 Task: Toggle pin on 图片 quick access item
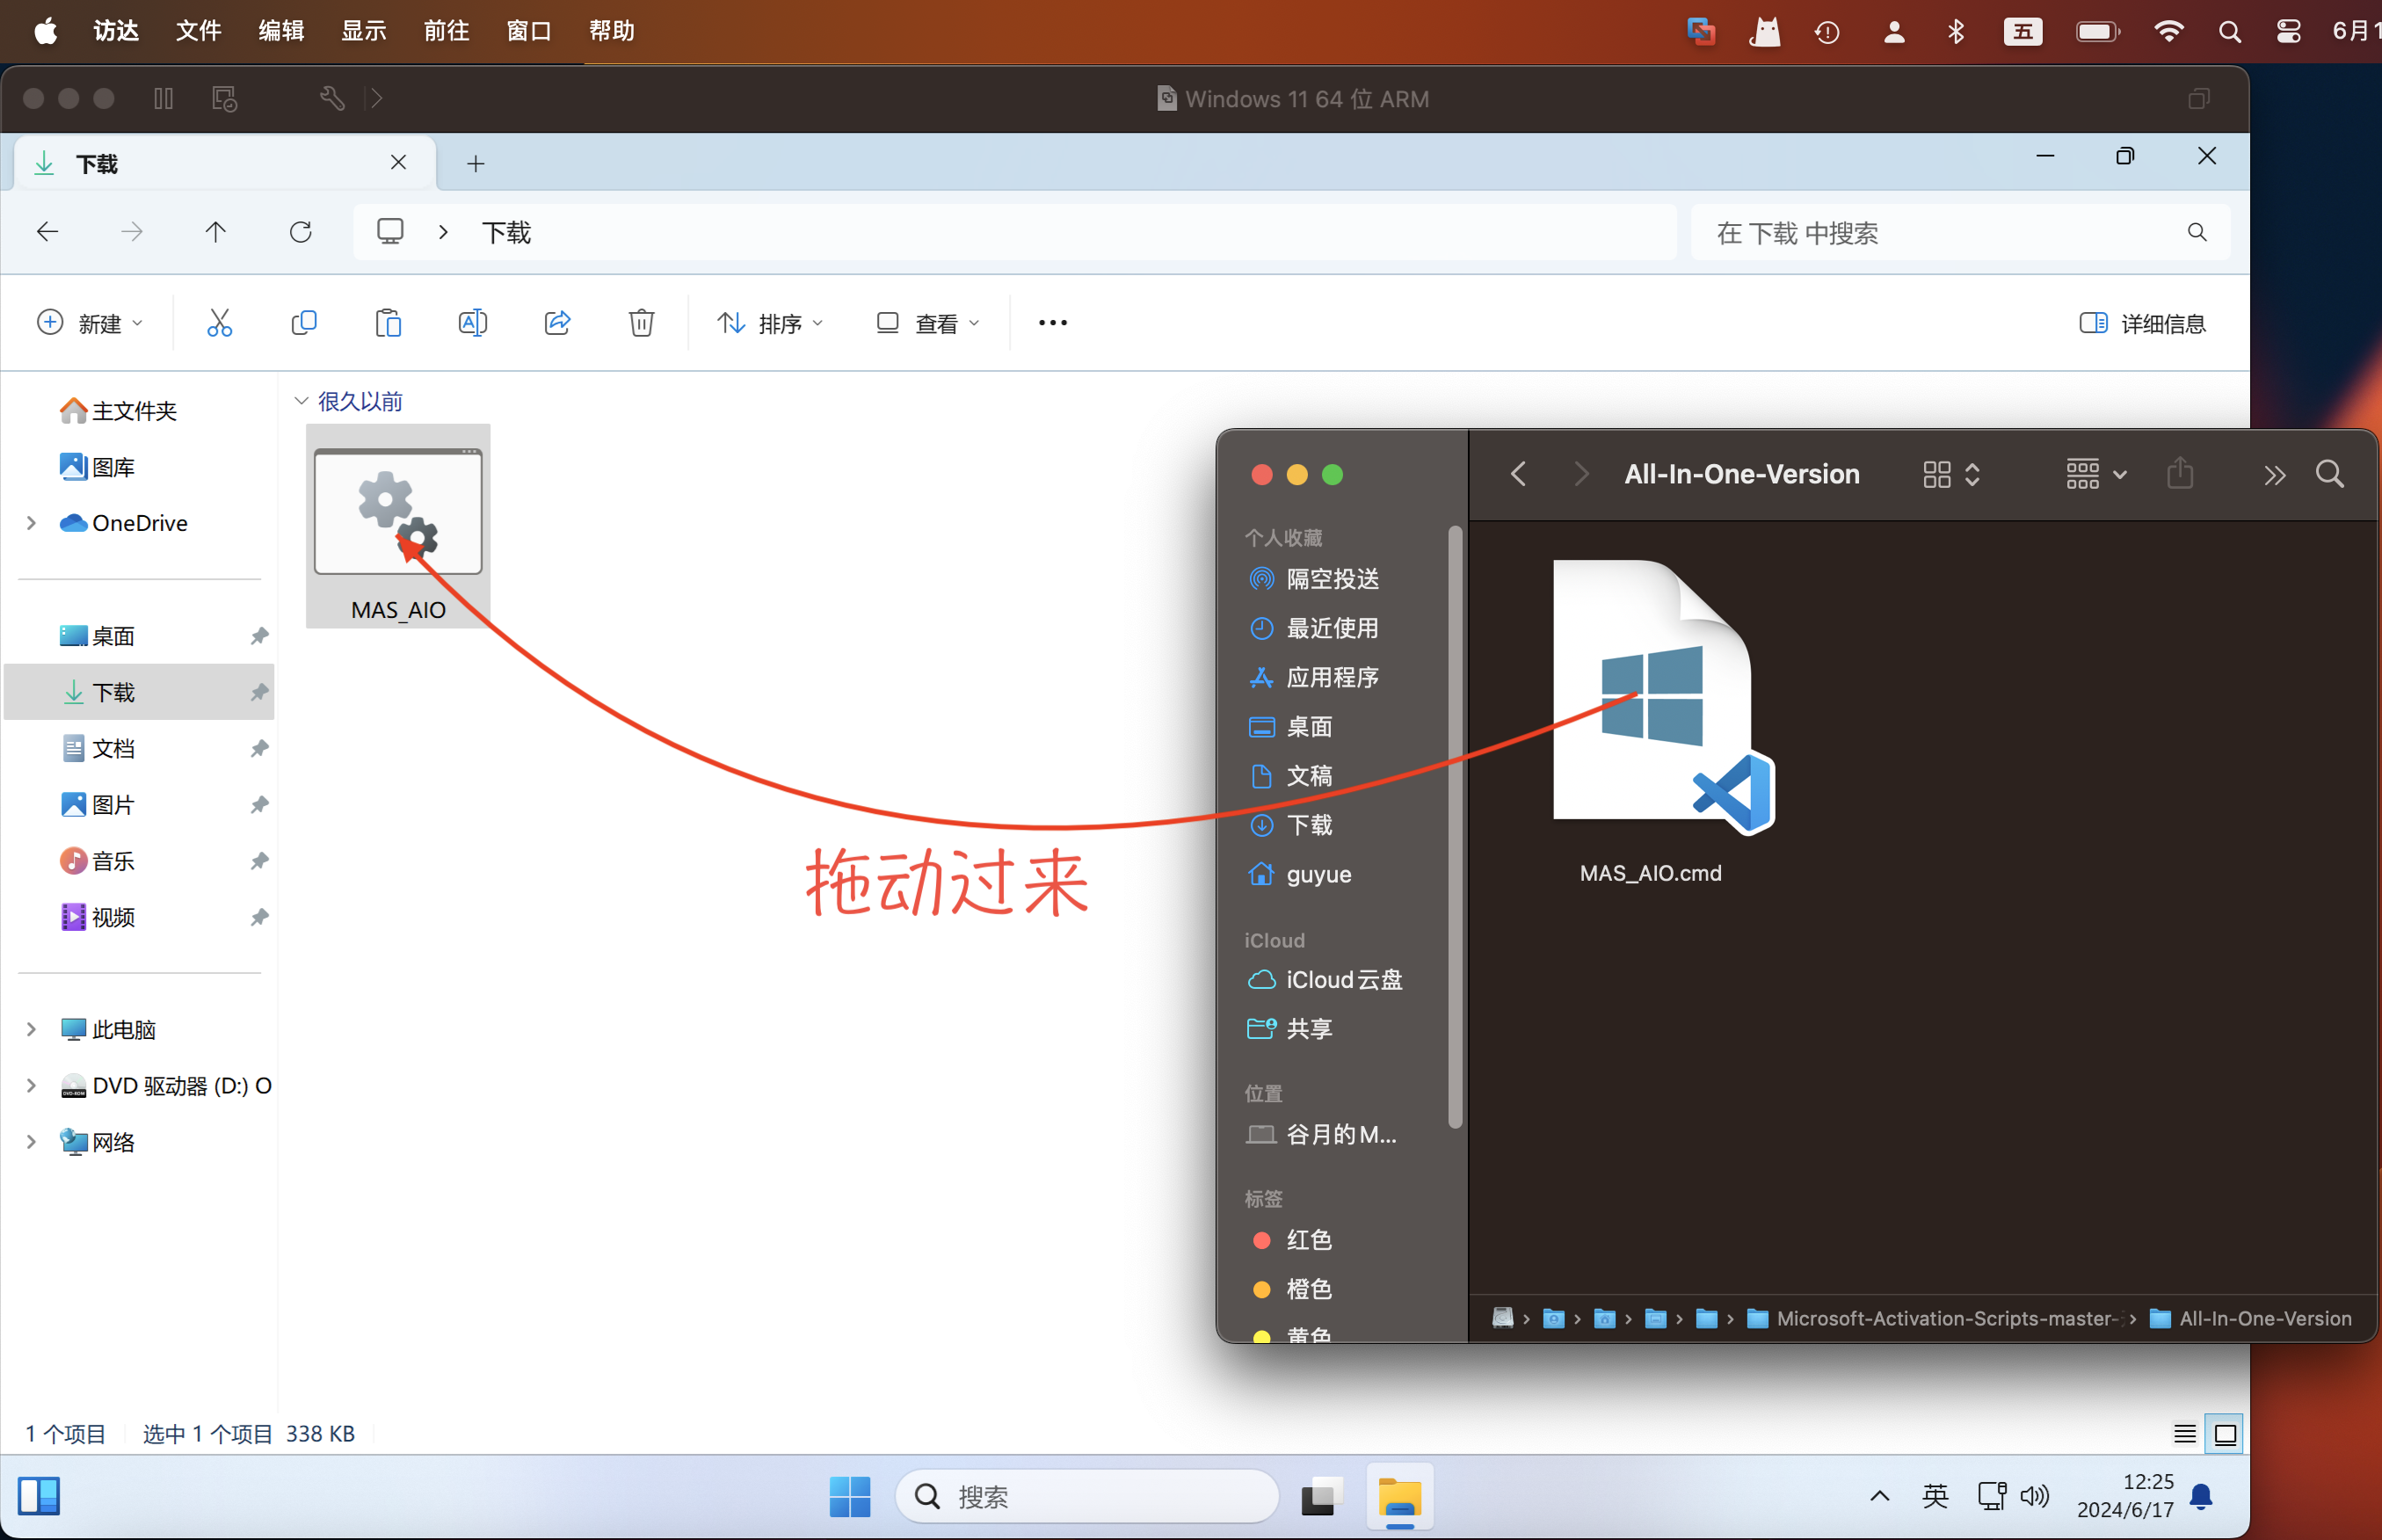coord(259,804)
